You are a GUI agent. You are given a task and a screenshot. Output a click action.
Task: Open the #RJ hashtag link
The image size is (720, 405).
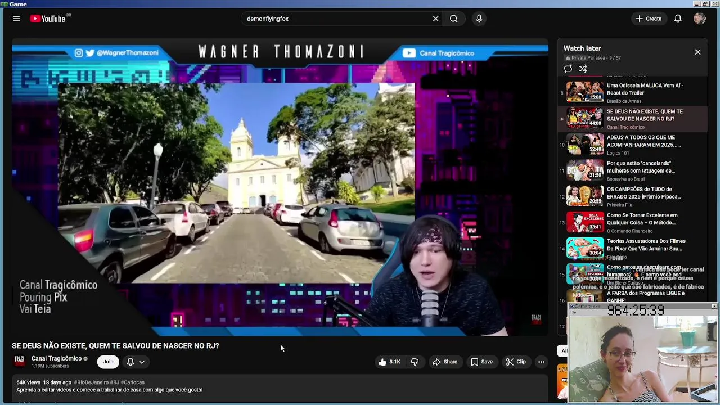[x=115, y=382]
